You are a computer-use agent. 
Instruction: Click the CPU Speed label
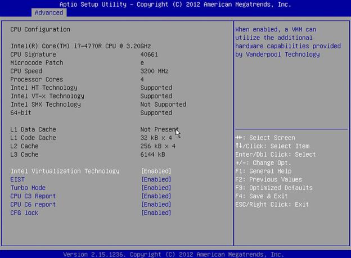[x=26, y=71]
